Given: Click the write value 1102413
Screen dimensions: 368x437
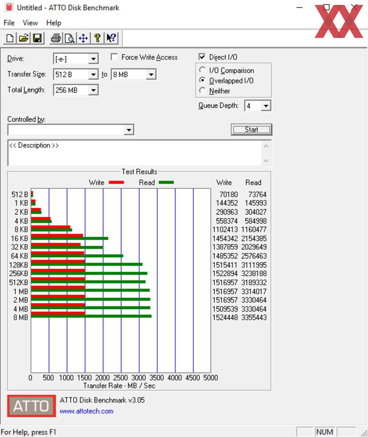Looking at the screenshot, I should (225, 229).
